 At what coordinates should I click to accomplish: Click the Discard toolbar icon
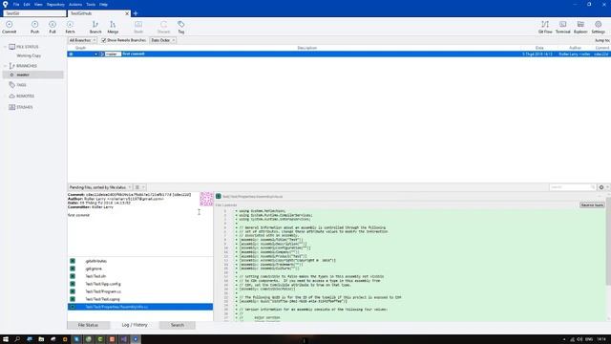pos(163,27)
